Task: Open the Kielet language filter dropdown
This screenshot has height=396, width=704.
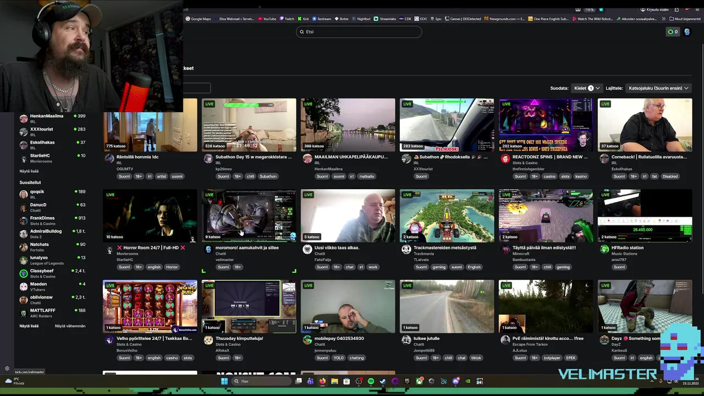Action: 586,88
